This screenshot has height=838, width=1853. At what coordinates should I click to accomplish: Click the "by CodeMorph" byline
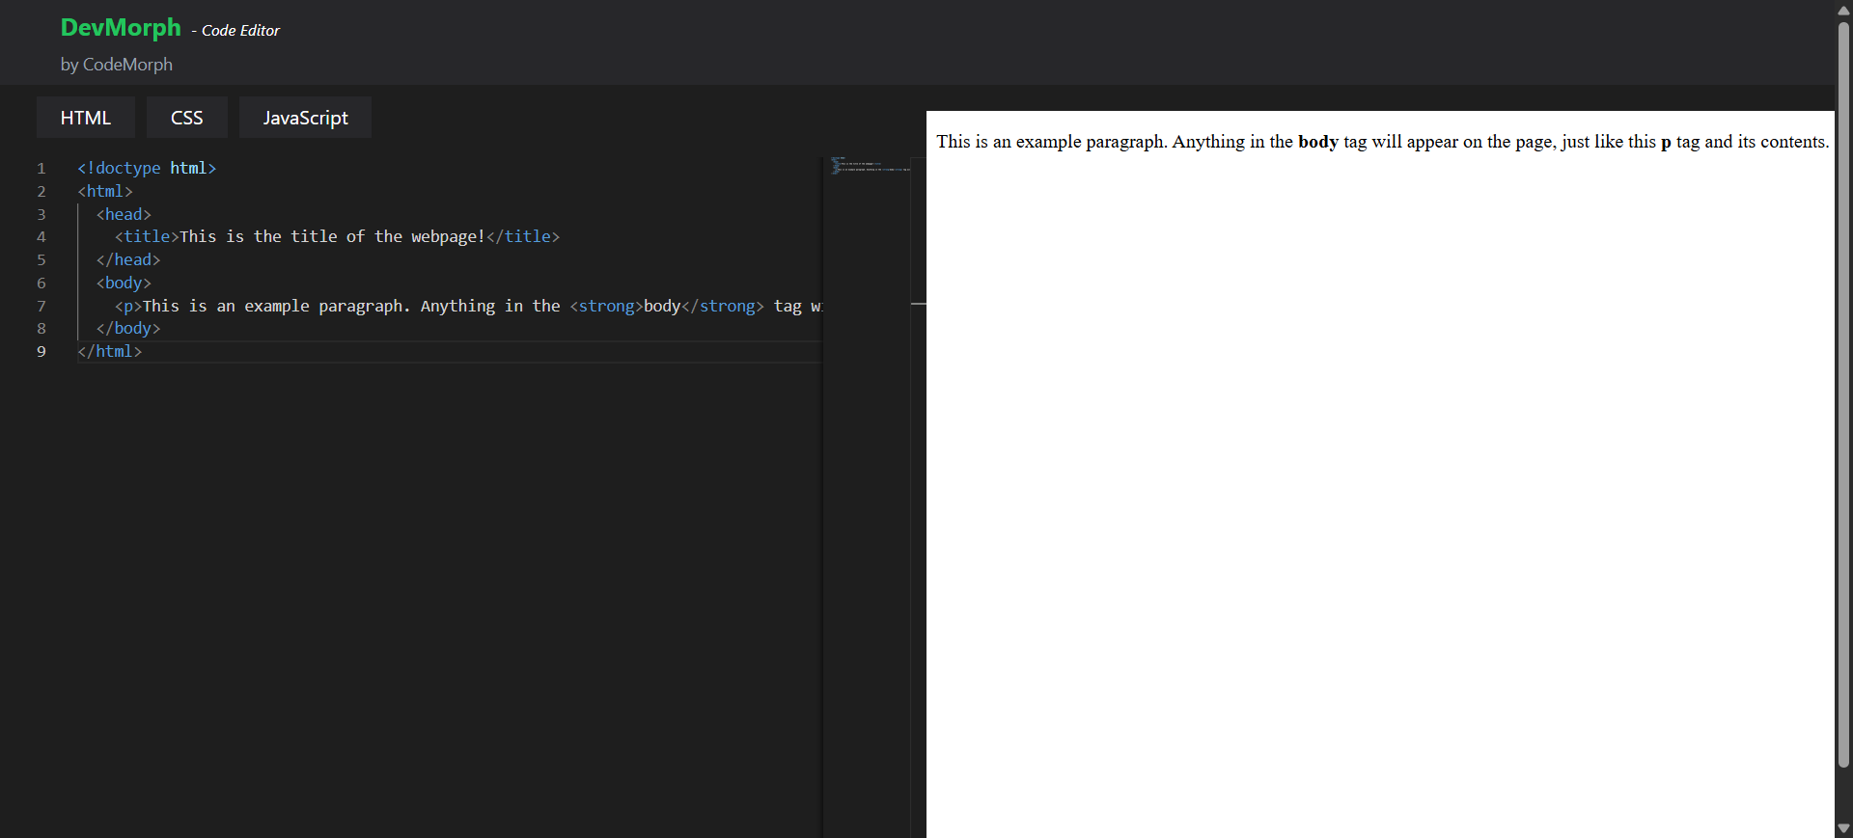117,65
